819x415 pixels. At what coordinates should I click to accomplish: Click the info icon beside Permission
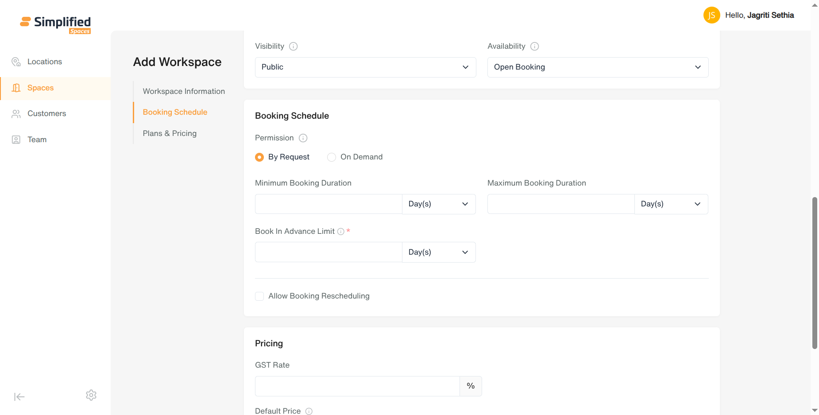(303, 138)
